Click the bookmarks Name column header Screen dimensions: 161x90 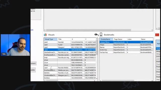pyautogui.click(x=147, y=39)
